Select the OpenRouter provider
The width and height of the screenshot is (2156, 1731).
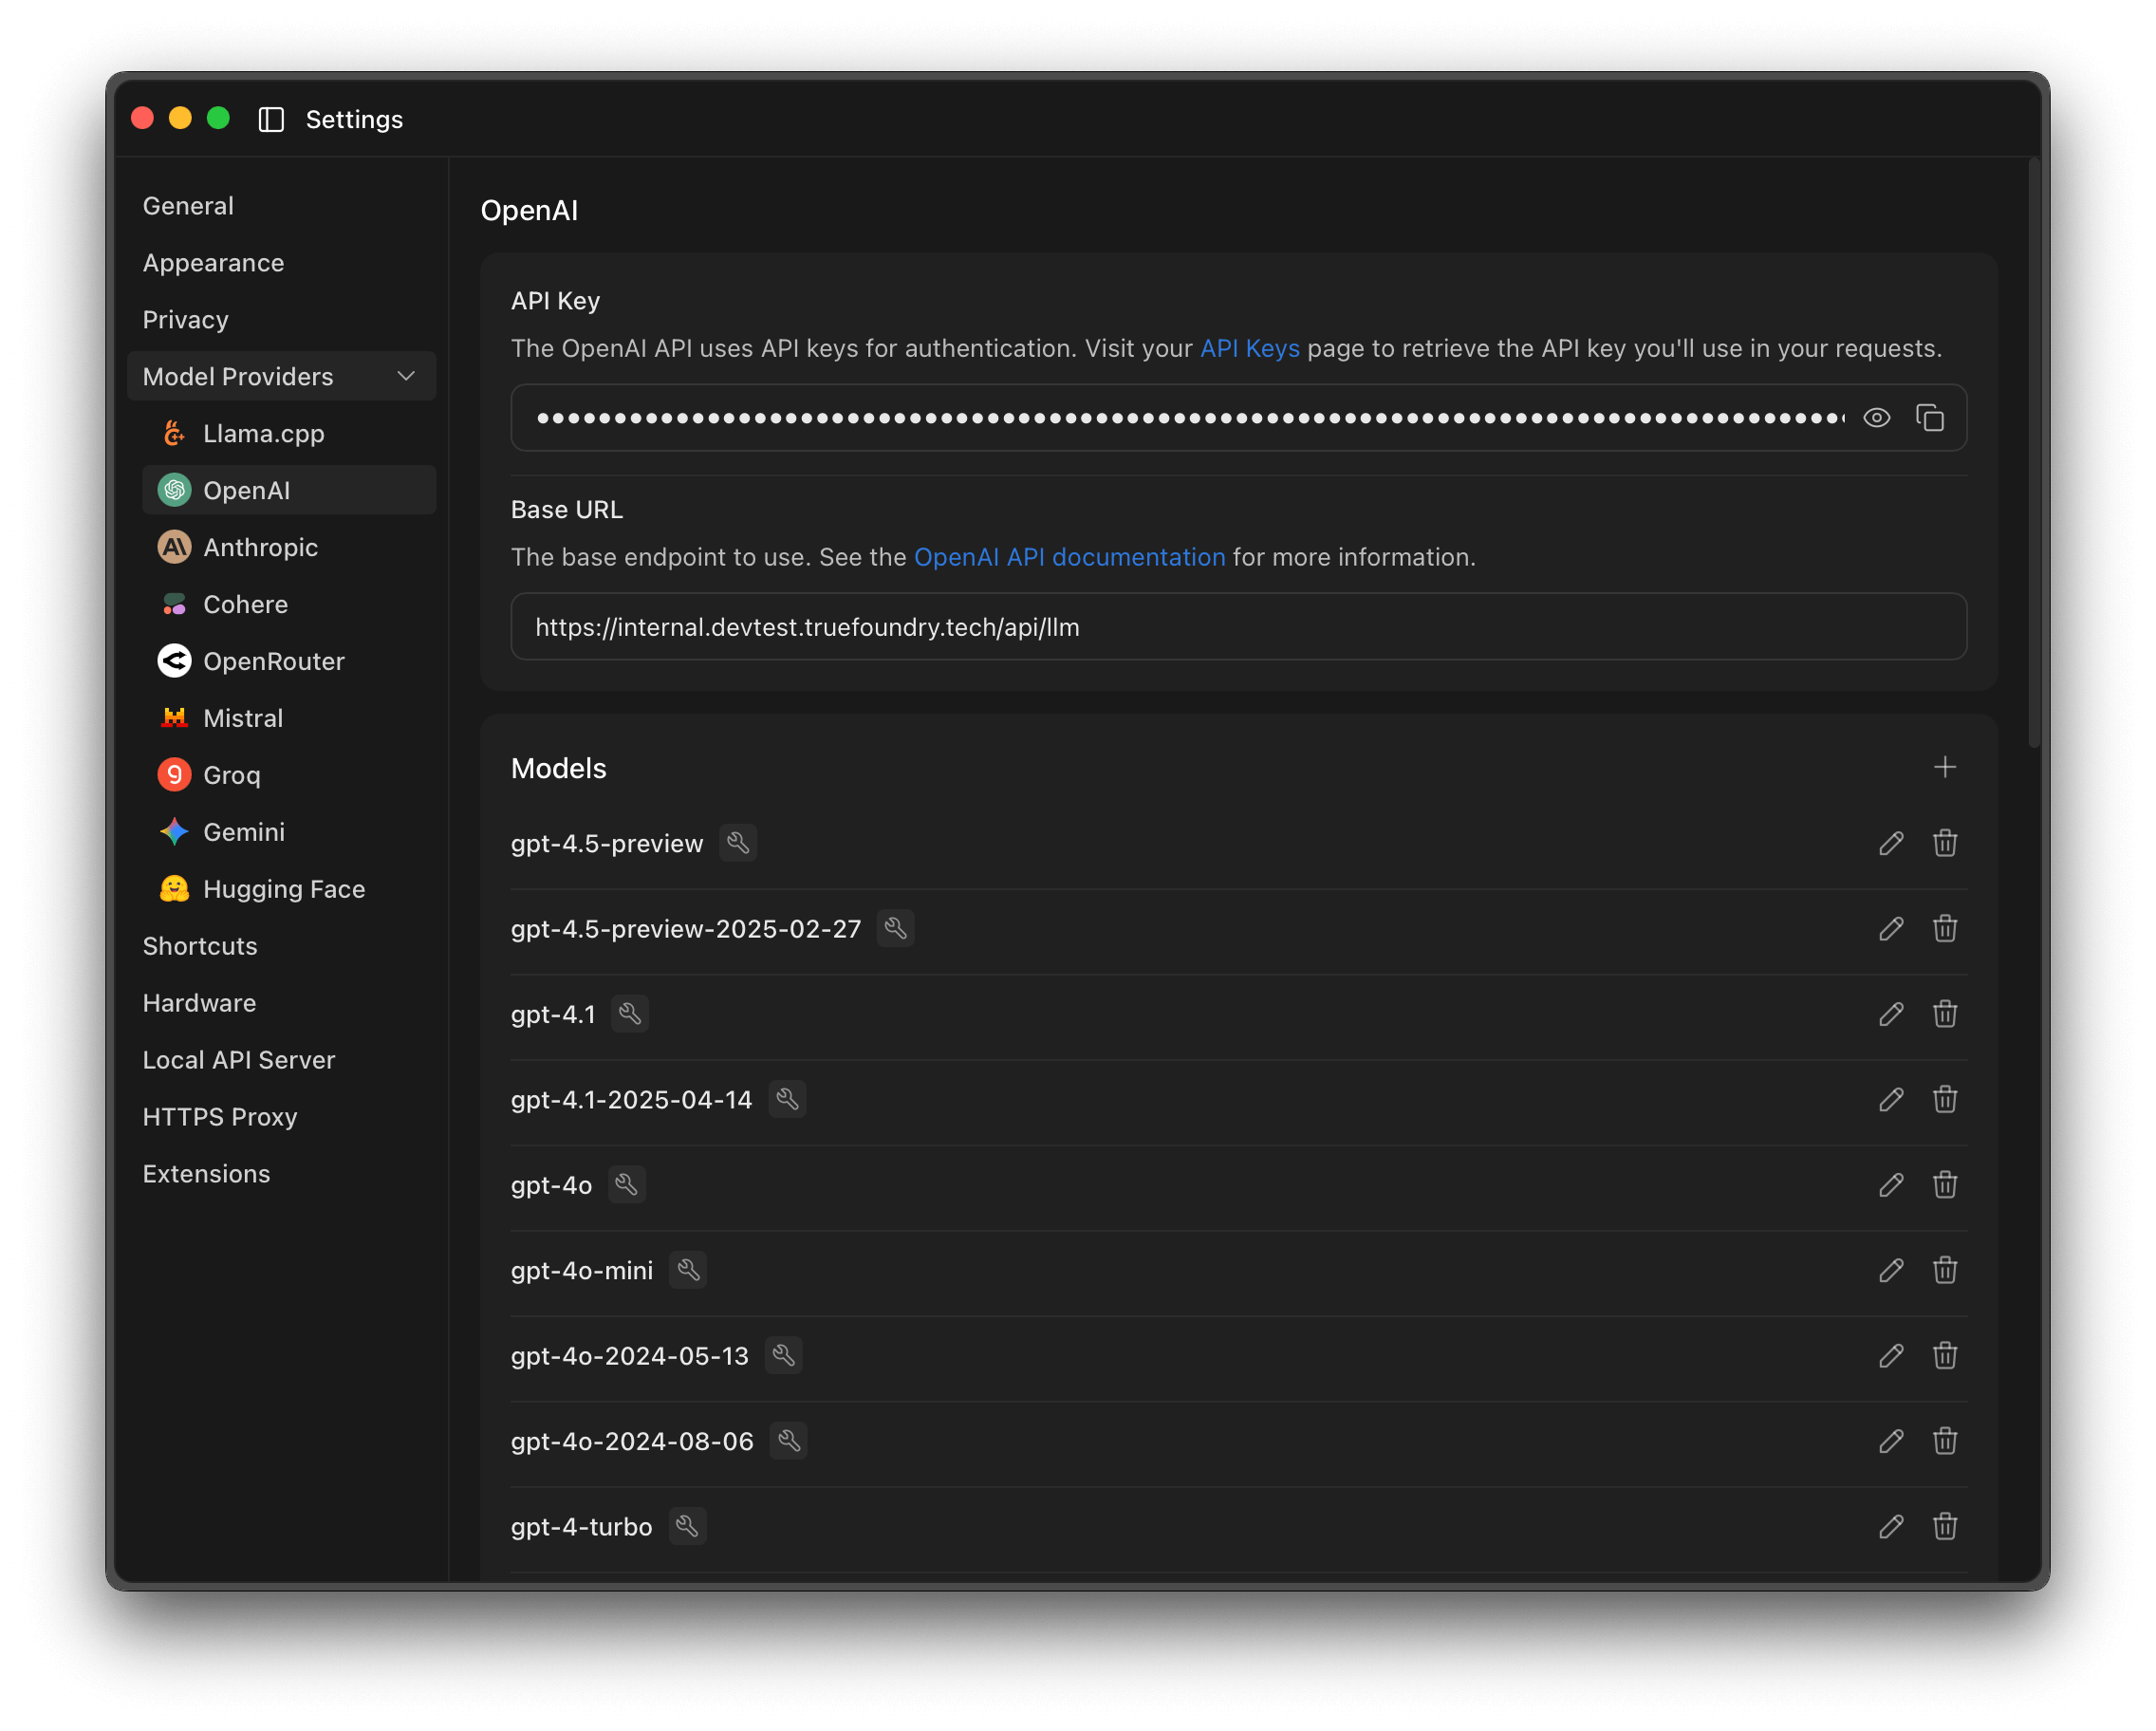pyautogui.click(x=289, y=661)
